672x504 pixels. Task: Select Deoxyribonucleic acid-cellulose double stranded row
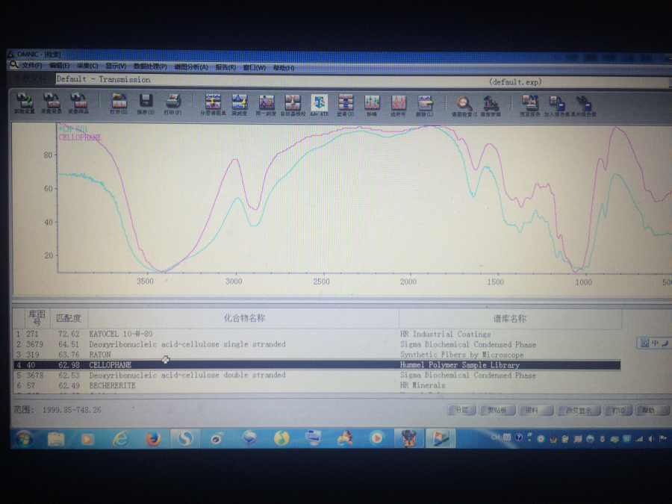[x=317, y=375]
